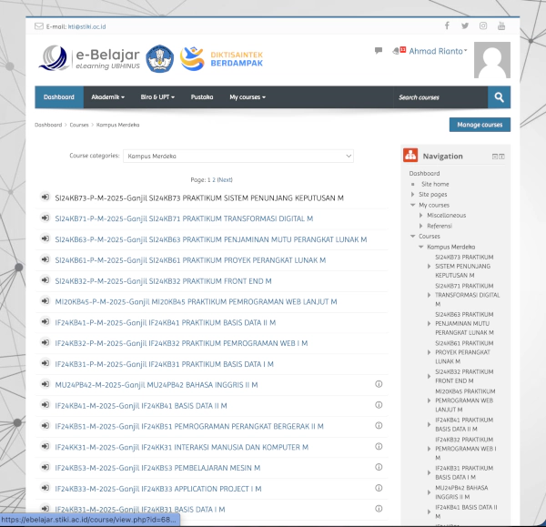This screenshot has height=527, width=546.
Task: Click into the Search courses field
Action: point(440,97)
